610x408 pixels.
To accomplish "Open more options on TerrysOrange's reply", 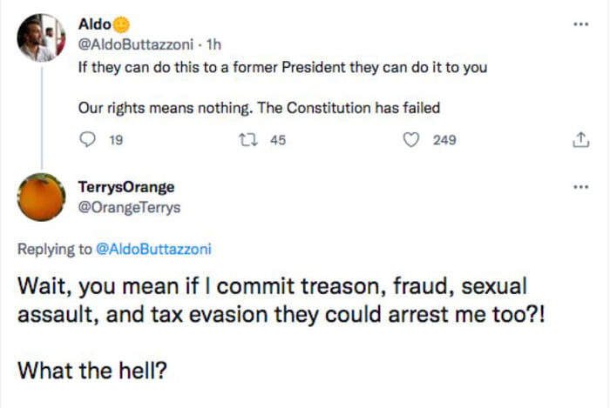I will (580, 187).
